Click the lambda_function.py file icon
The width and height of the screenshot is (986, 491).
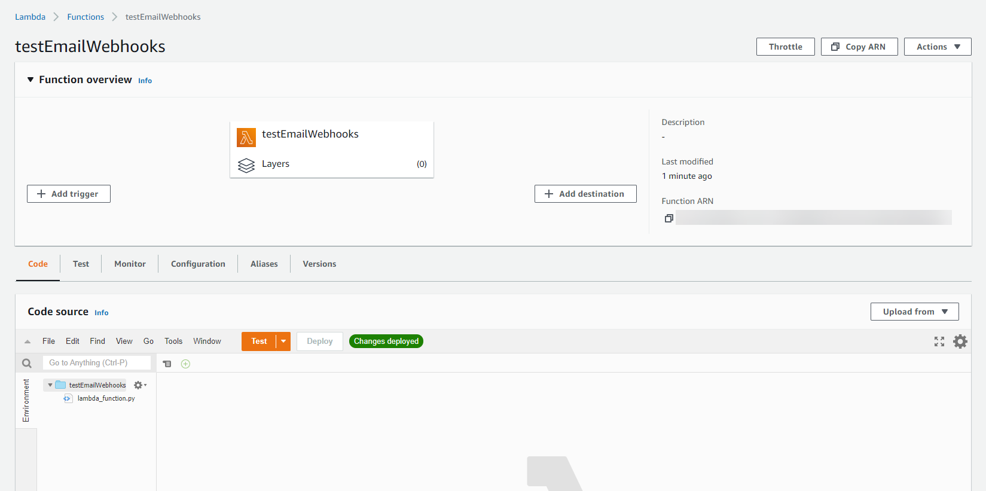point(68,398)
